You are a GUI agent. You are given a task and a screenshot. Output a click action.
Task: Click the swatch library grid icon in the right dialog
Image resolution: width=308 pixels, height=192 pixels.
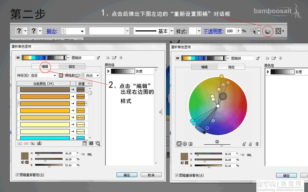pos(249,155)
